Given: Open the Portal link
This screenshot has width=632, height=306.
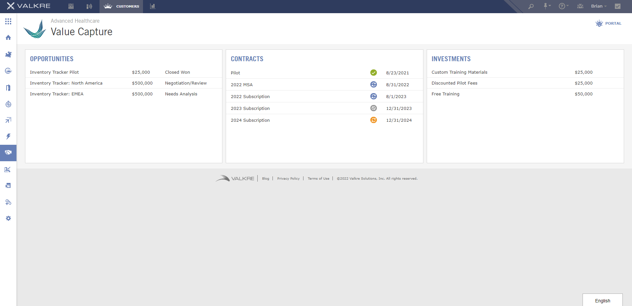Looking at the screenshot, I should point(609,23).
